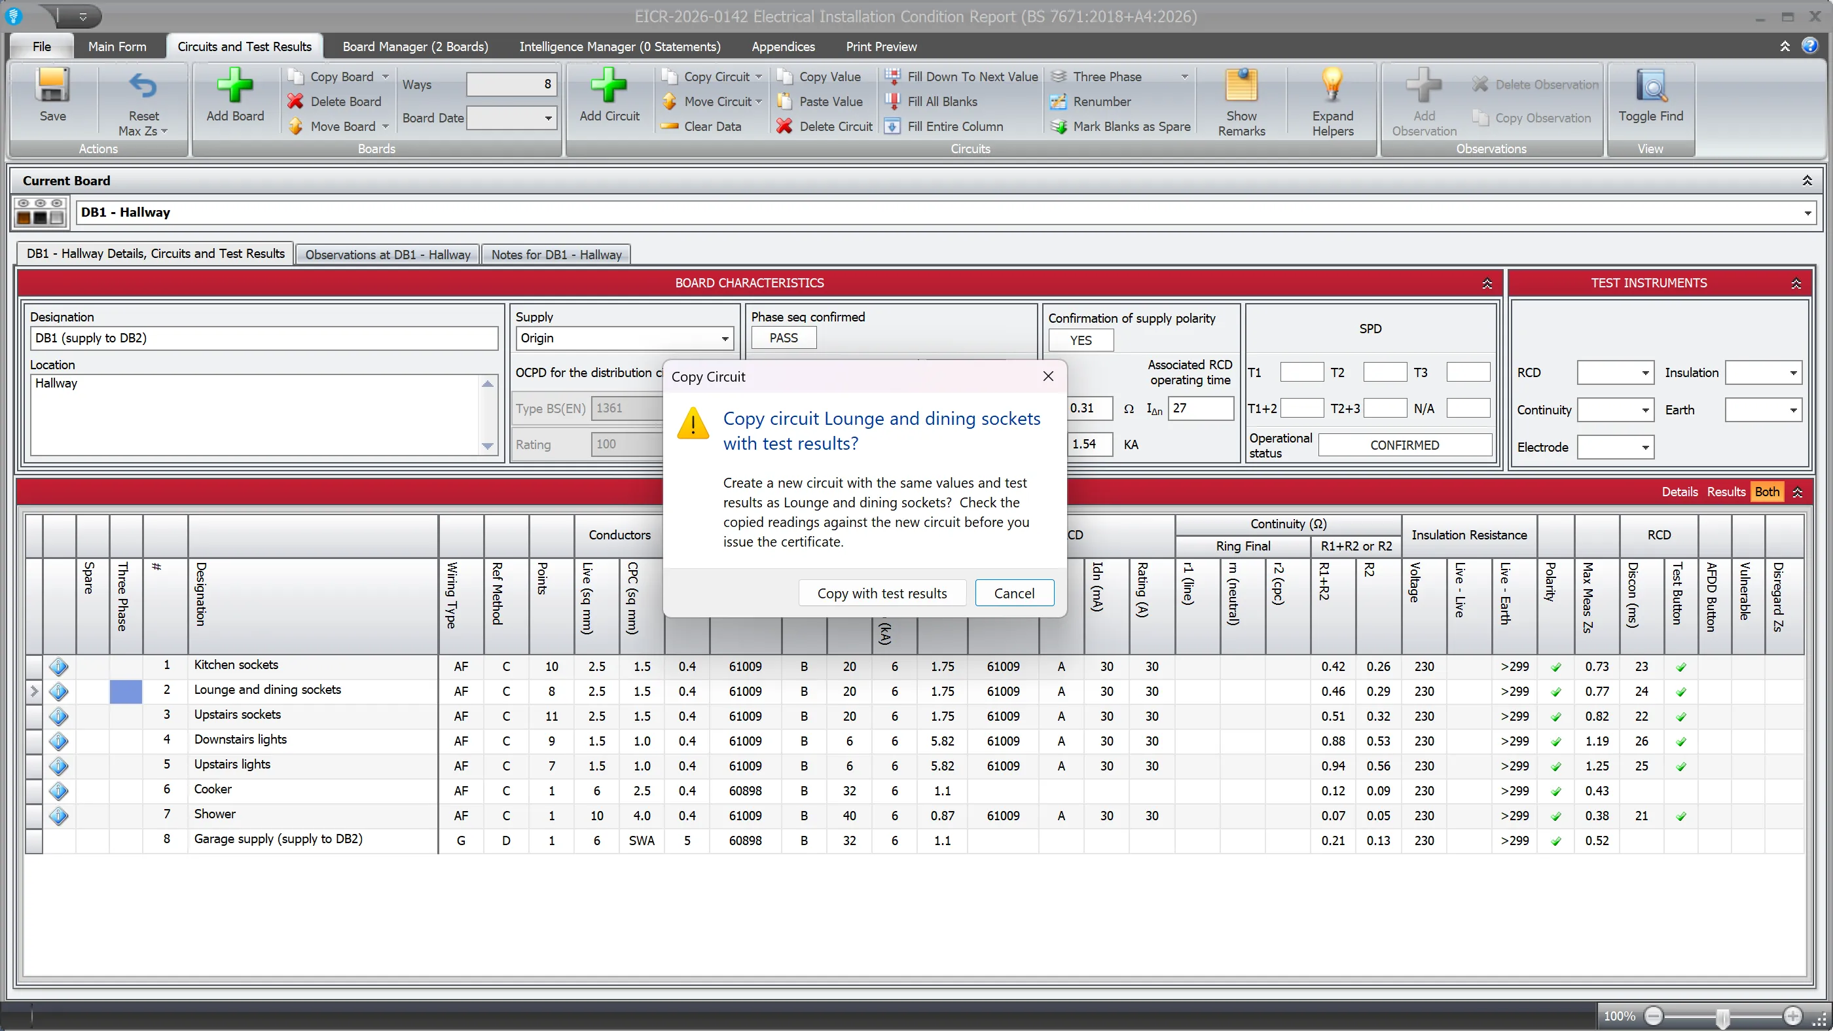Open the Current Board DB1 - Hallway dropdown

pos(1807,213)
